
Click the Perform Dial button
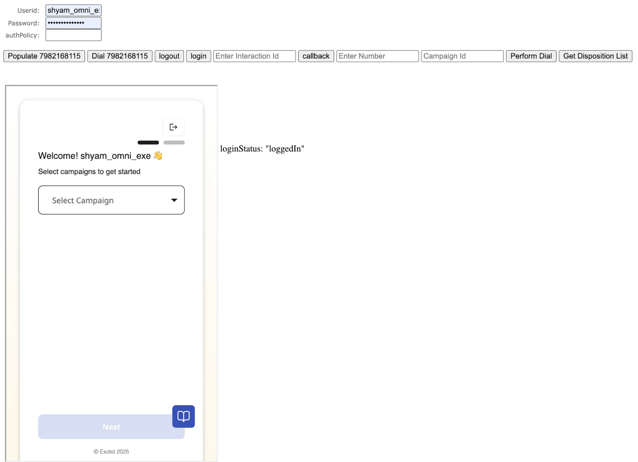531,56
